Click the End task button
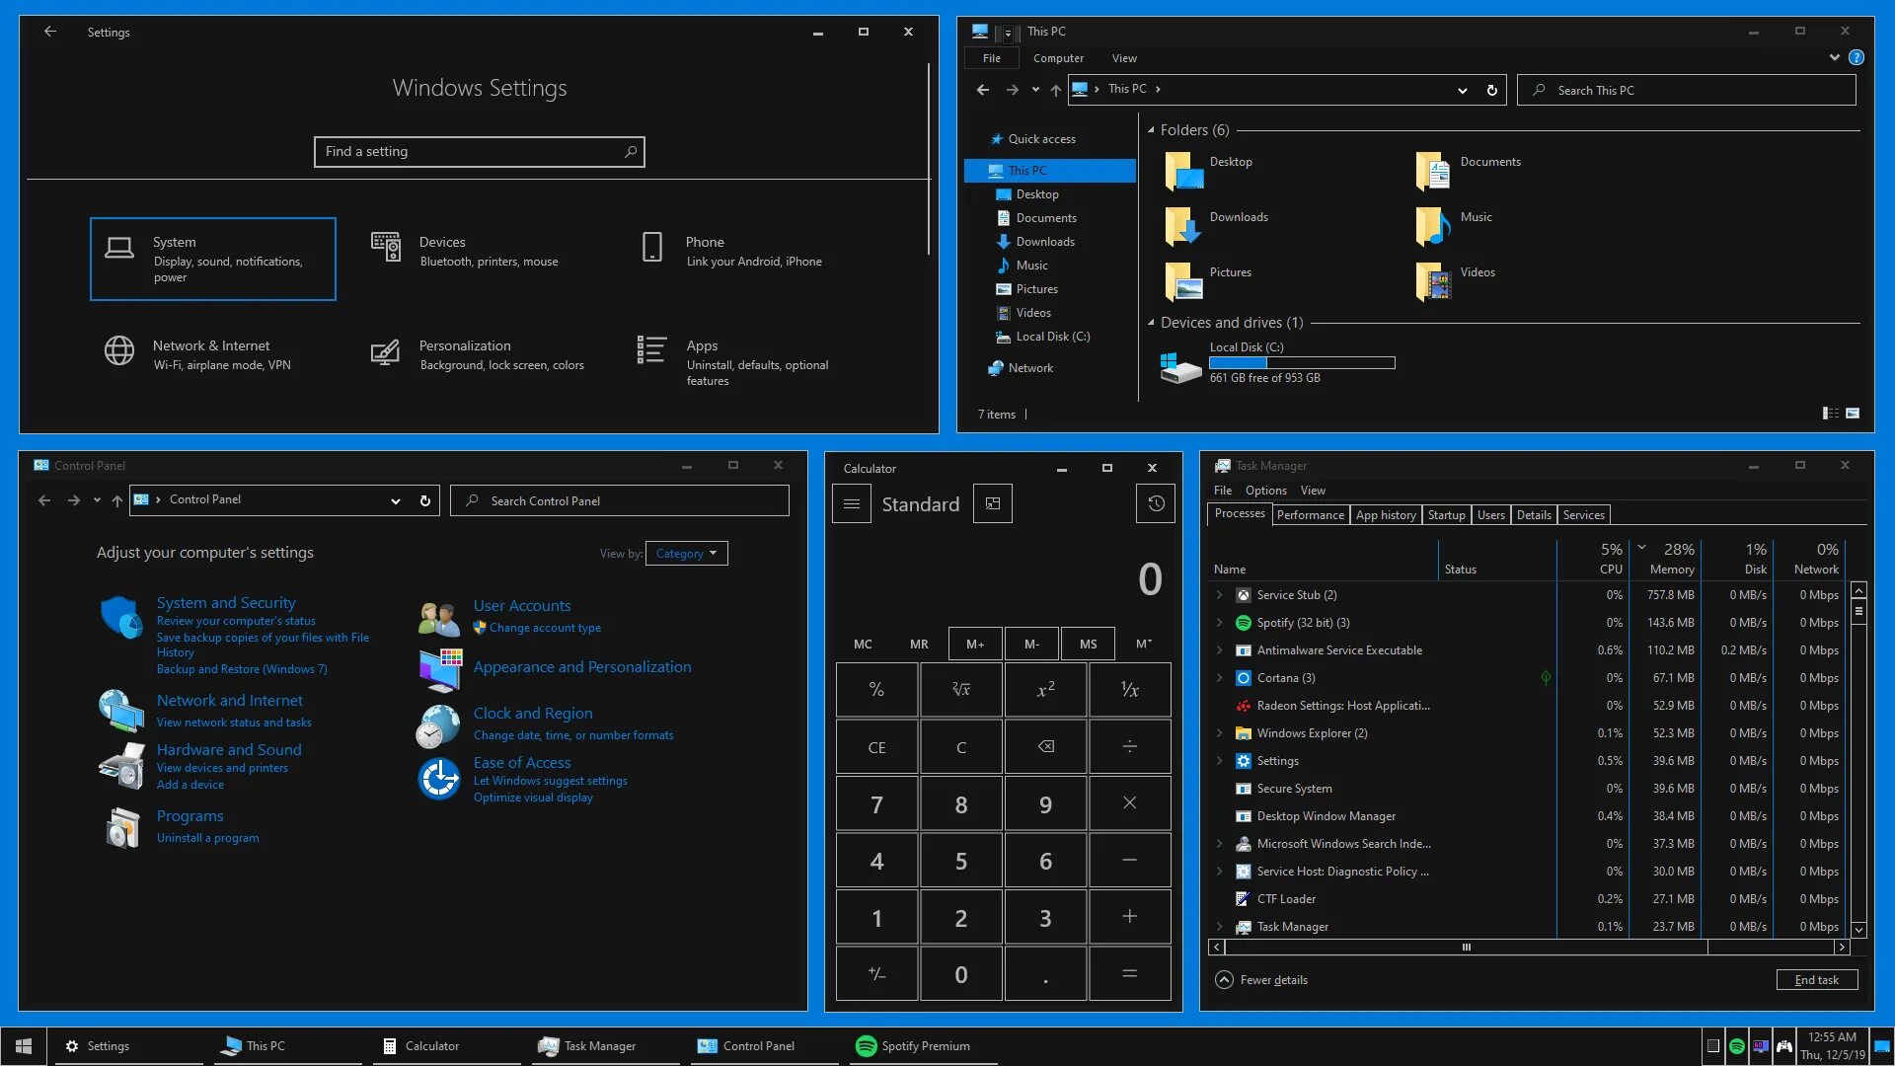Viewport: 1895px width, 1066px height. (1816, 980)
